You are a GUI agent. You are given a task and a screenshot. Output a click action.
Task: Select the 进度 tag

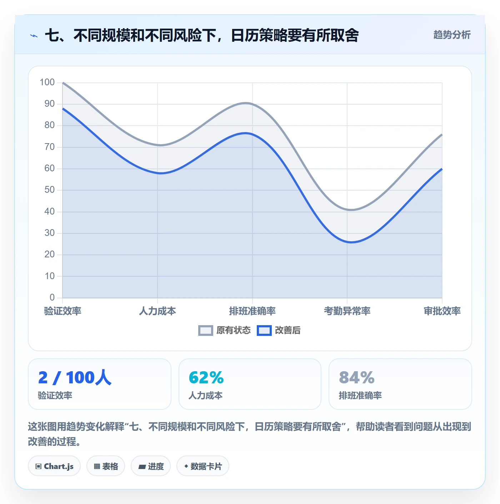coord(151,466)
